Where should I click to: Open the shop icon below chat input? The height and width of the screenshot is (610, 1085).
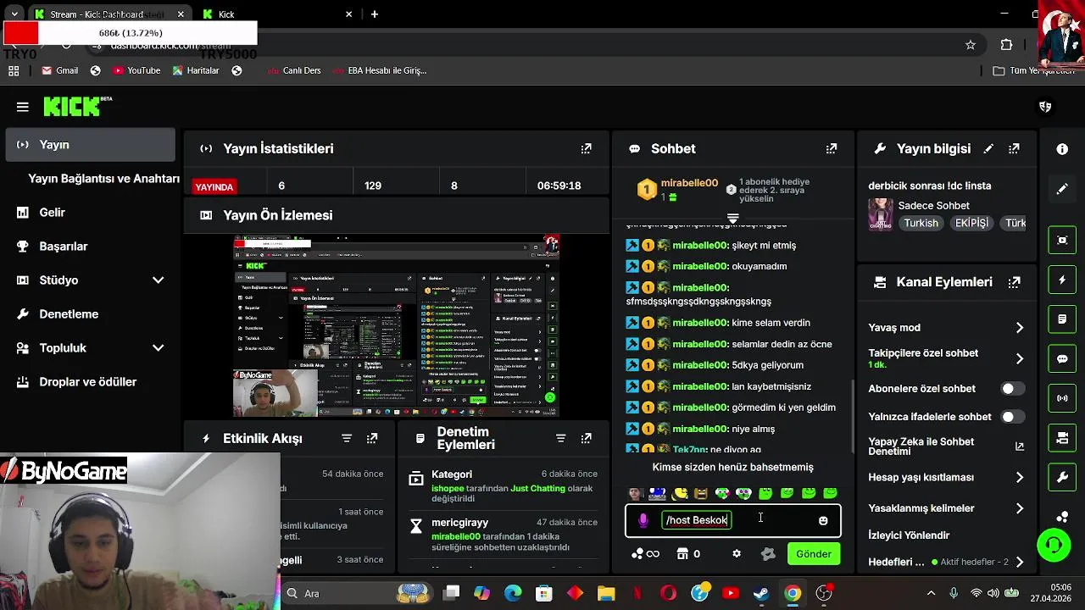coord(682,553)
